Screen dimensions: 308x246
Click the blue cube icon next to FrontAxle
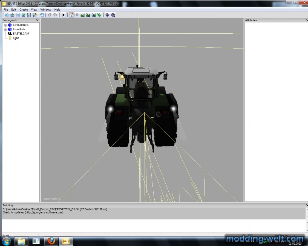coord(10,29)
